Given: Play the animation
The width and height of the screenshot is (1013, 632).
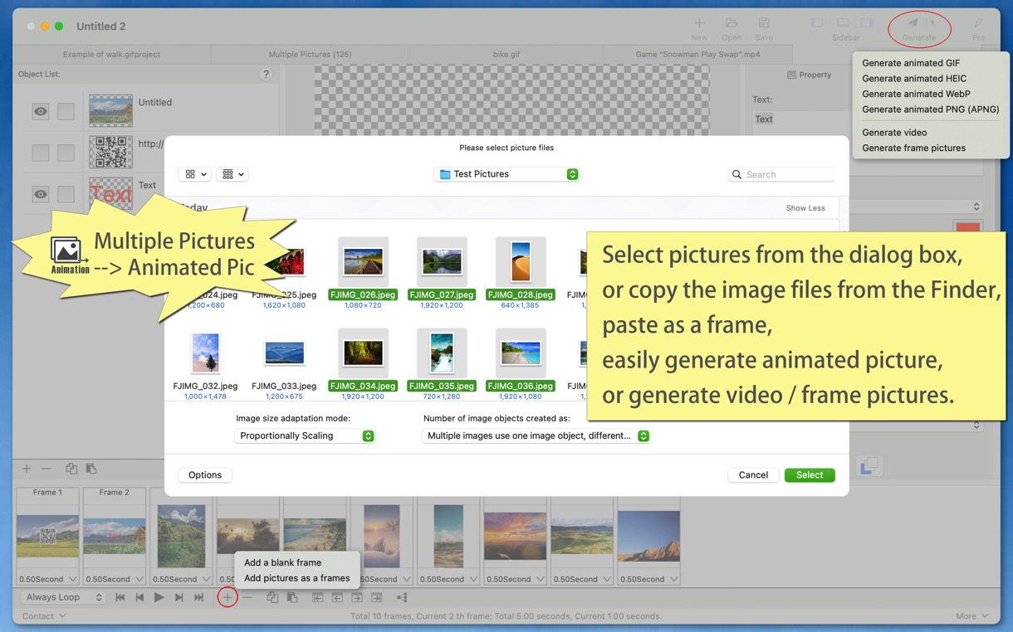Looking at the screenshot, I should 159,597.
